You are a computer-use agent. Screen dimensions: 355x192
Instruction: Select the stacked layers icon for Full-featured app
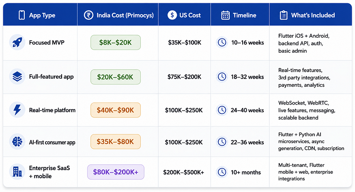point(17,77)
